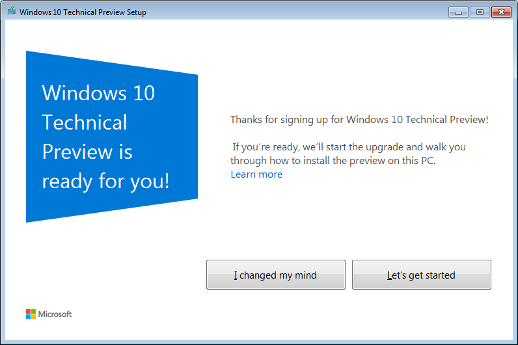Click the Microsoft wordmark text
This screenshot has width=518, height=345.
(55, 314)
